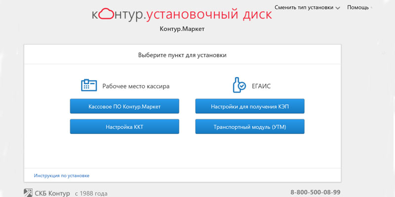Click the phone number 8-800-500-08-99

[316, 193]
